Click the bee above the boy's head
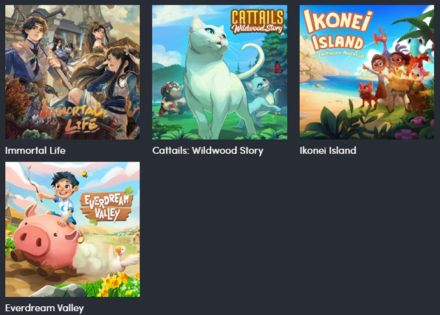440x315 pixels. [85, 174]
